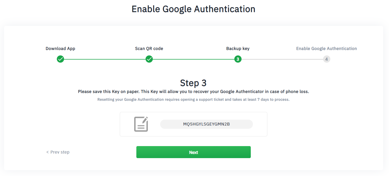Continue with the green Next button

click(x=194, y=152)
